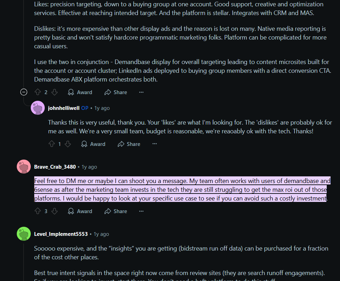Open johnhelliwell's profile avatar
340x281 pixels.
[38, 108]
